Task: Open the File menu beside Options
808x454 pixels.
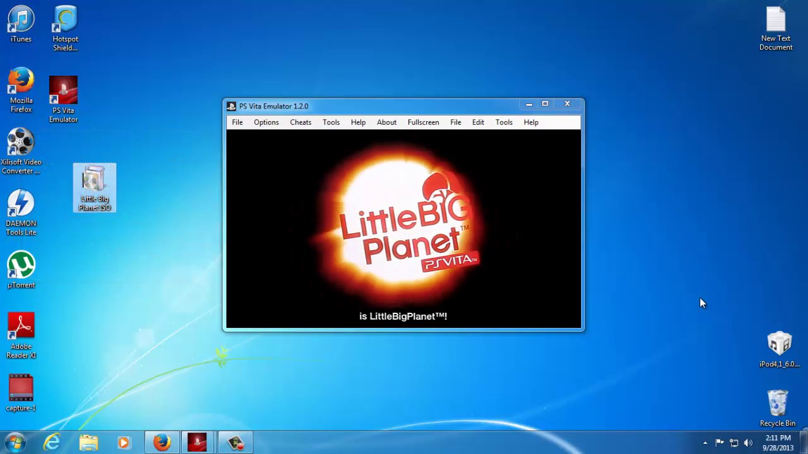Action: tap(237, 122)
